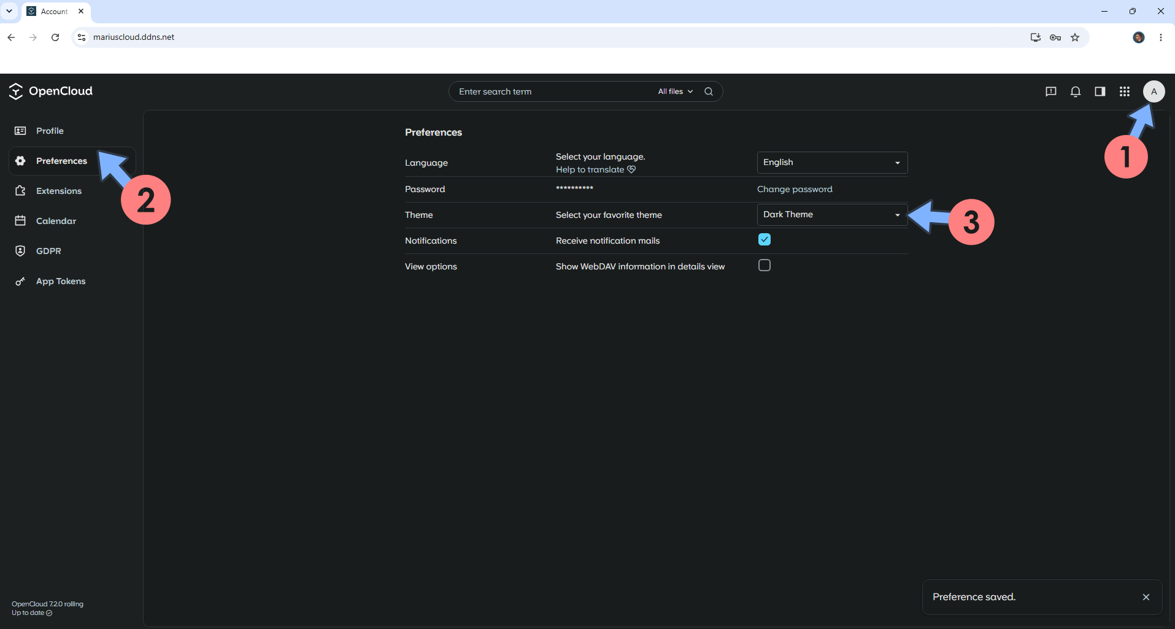Viewport: 1175px width, 629px height.
Task: Click the Extensions puzzle icon
Action: click(x=20, y=191)
